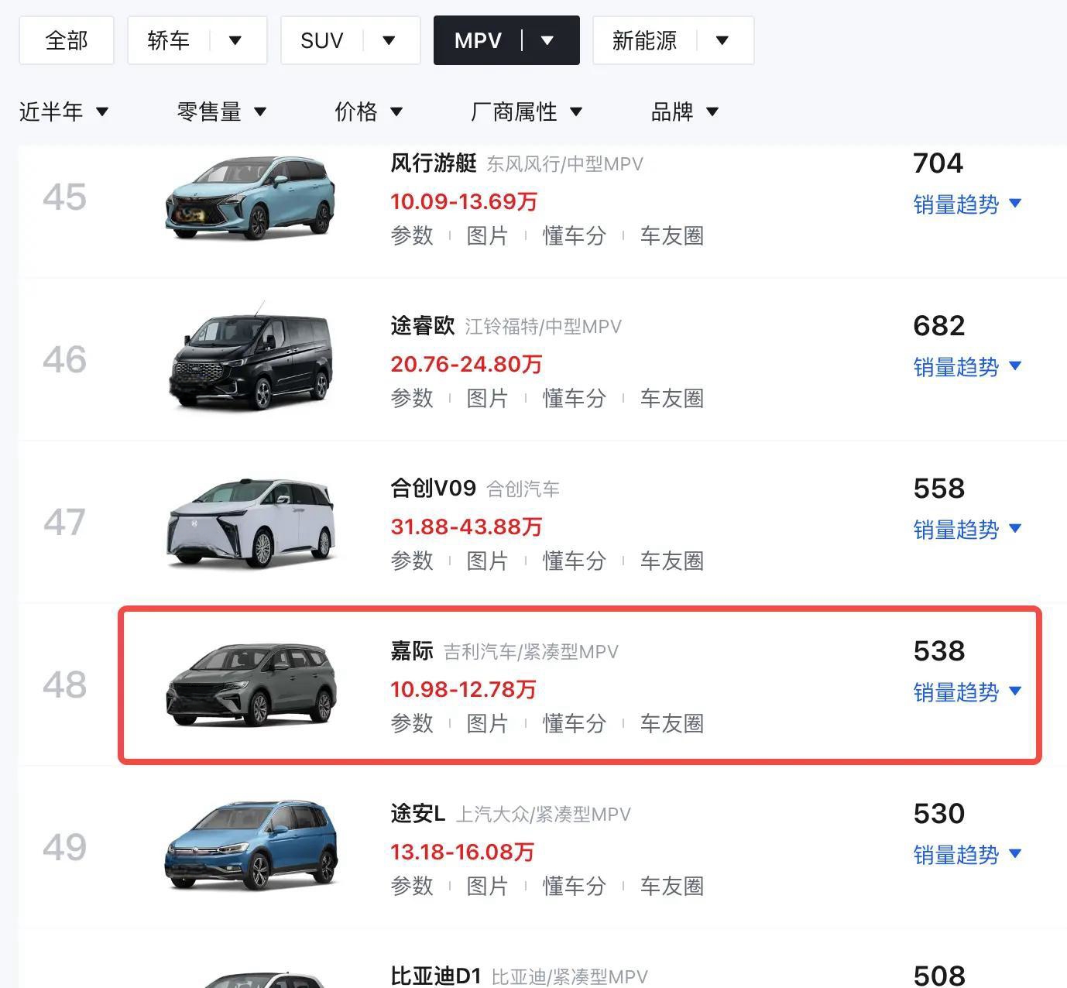Click the 风行游艇 car thumbnail
The image size is (1067, 988).
coord(250,197)
